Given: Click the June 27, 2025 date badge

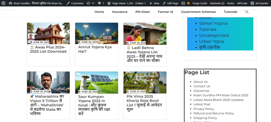Looking at the screenshot, I should (136, 91).
